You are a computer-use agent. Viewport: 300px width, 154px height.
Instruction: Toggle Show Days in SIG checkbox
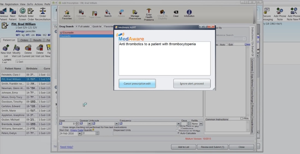point(178,126)
